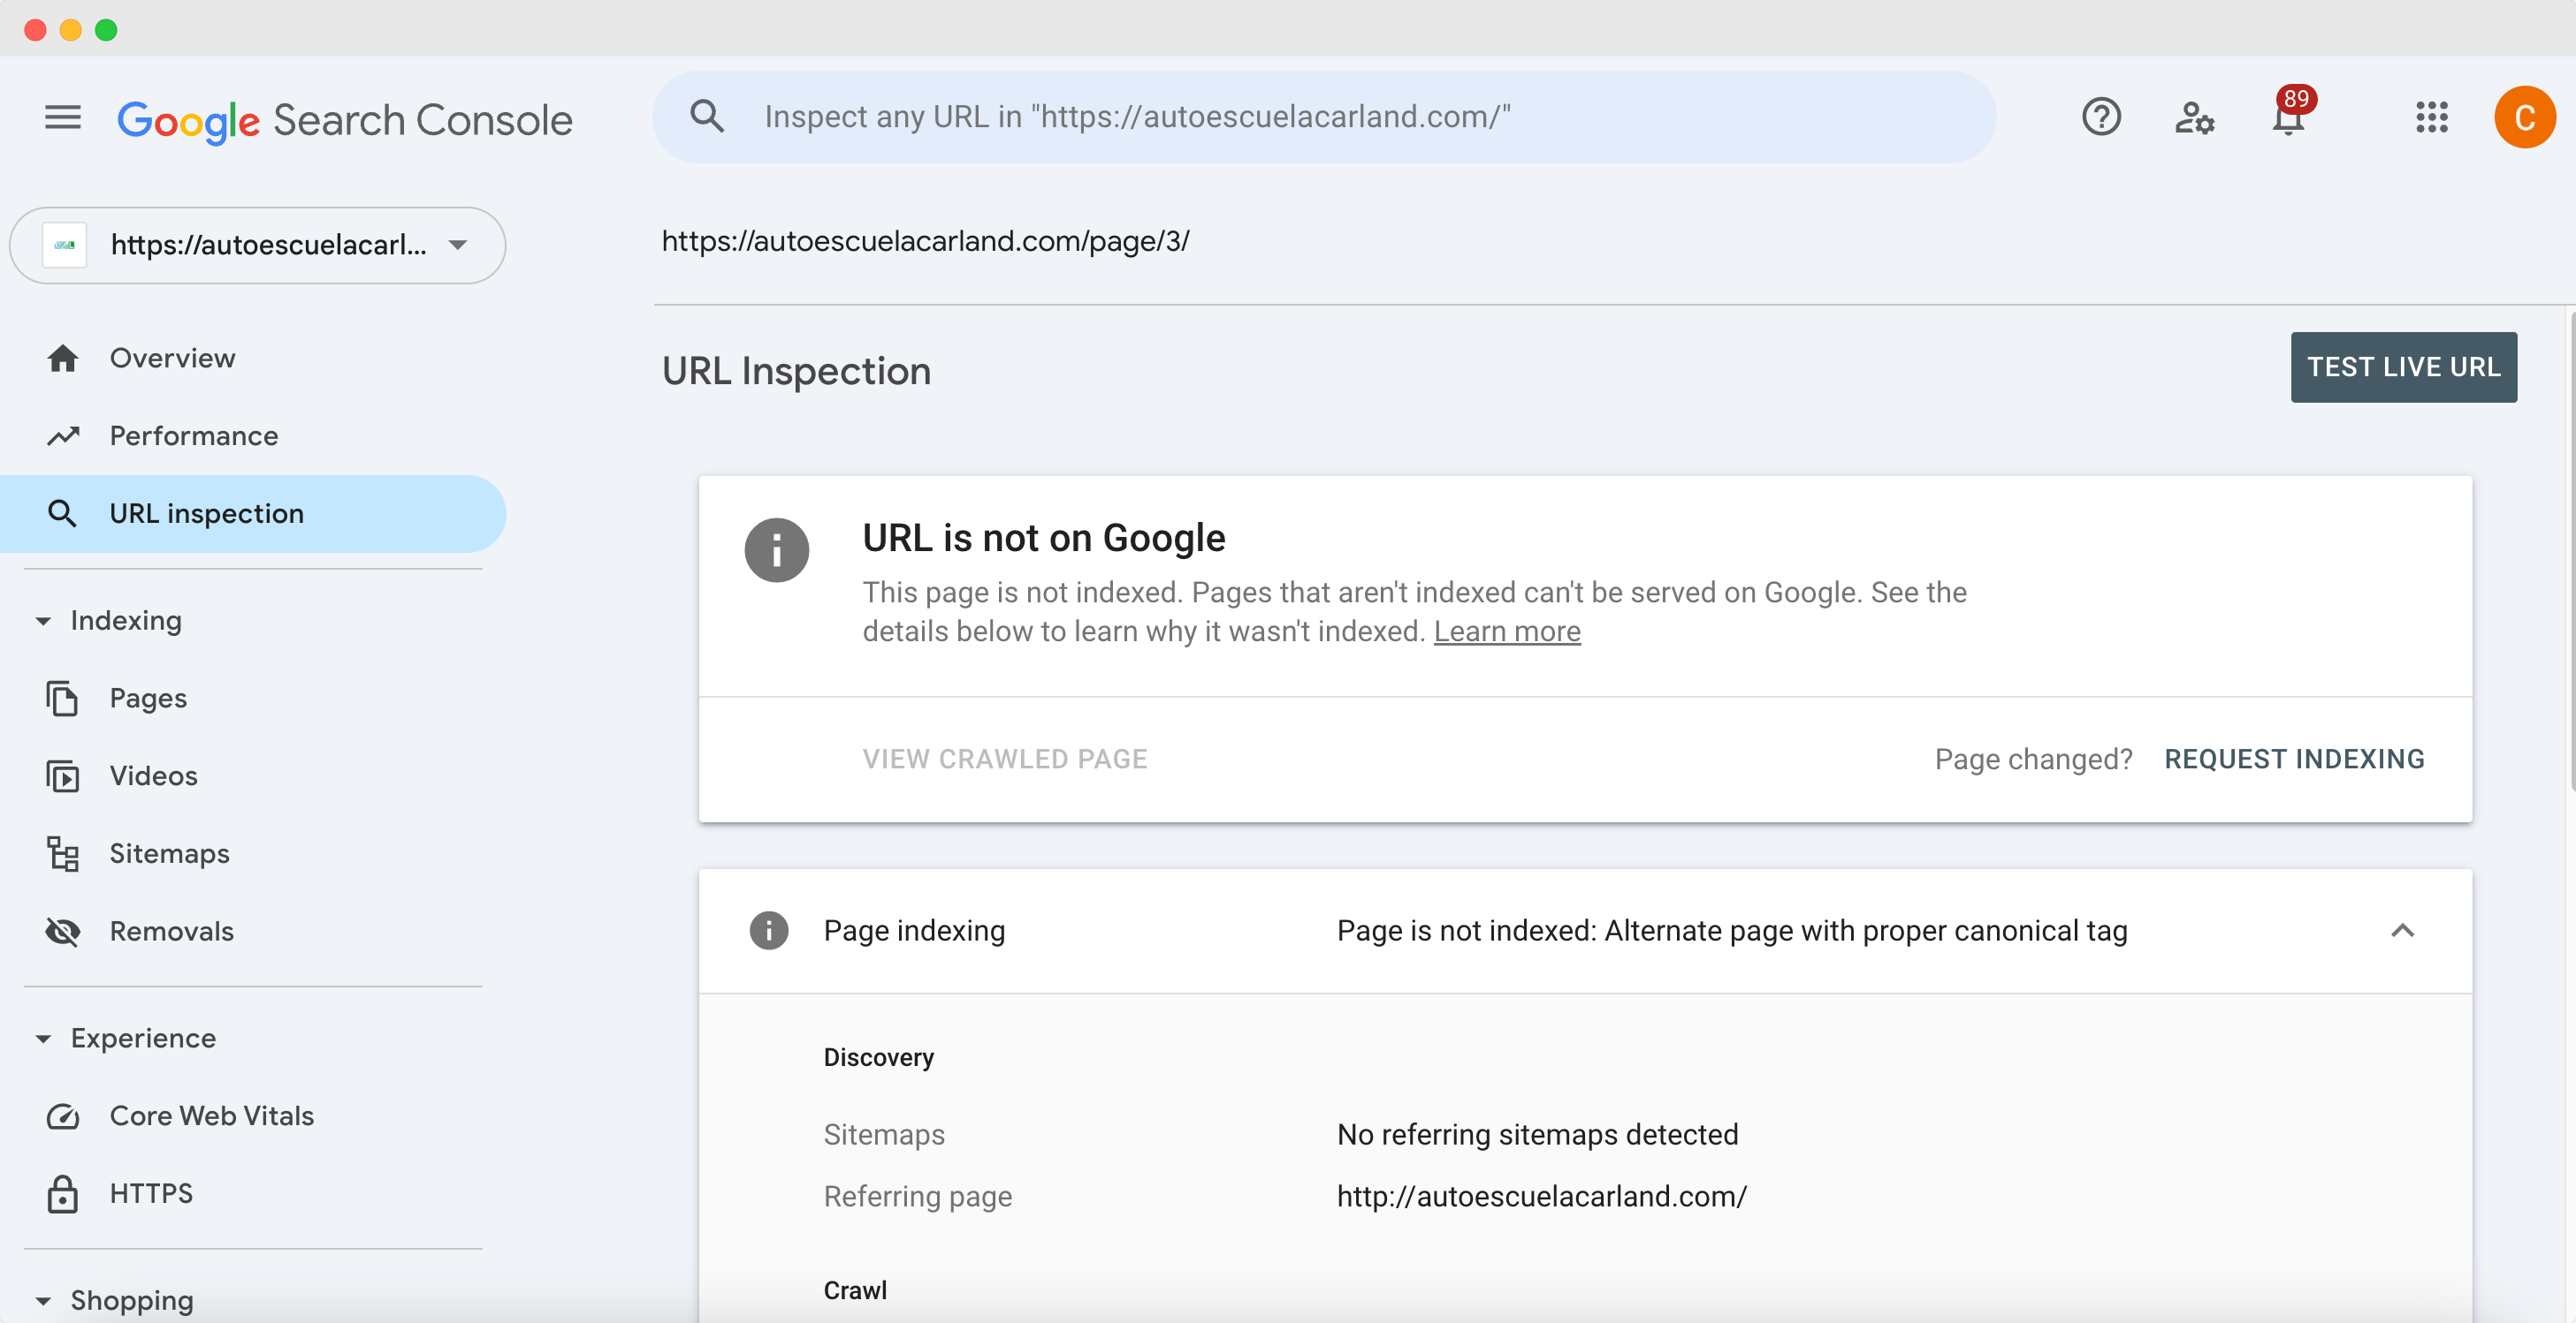Click the Removals crossed-eye icon
This screenshot has width=2576, height=1323.
tap(63, 931)
